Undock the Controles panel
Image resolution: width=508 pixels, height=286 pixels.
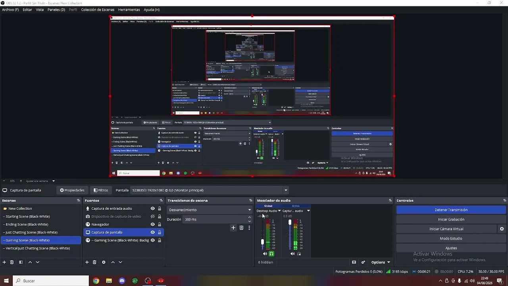[504, 201]
